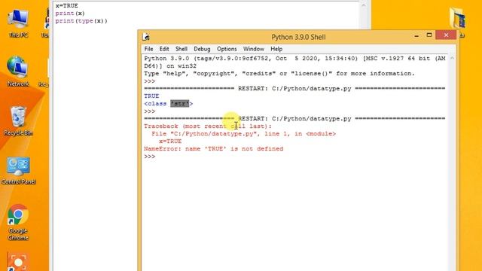The width and height of the screenshot is (482, 271).
Task: Click the 'x=TRUE' line in editor window
Action: click(67, 6)
